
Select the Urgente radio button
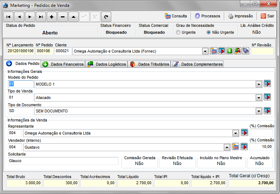point(178,32)
